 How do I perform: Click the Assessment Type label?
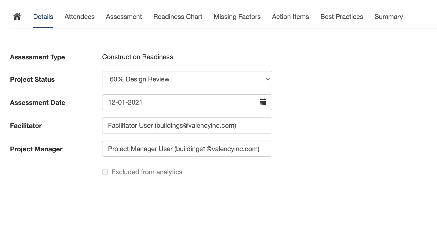click(37, 57)
